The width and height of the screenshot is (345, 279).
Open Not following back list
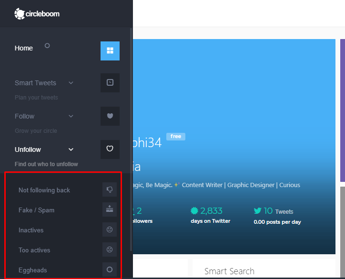pos(44,190)
